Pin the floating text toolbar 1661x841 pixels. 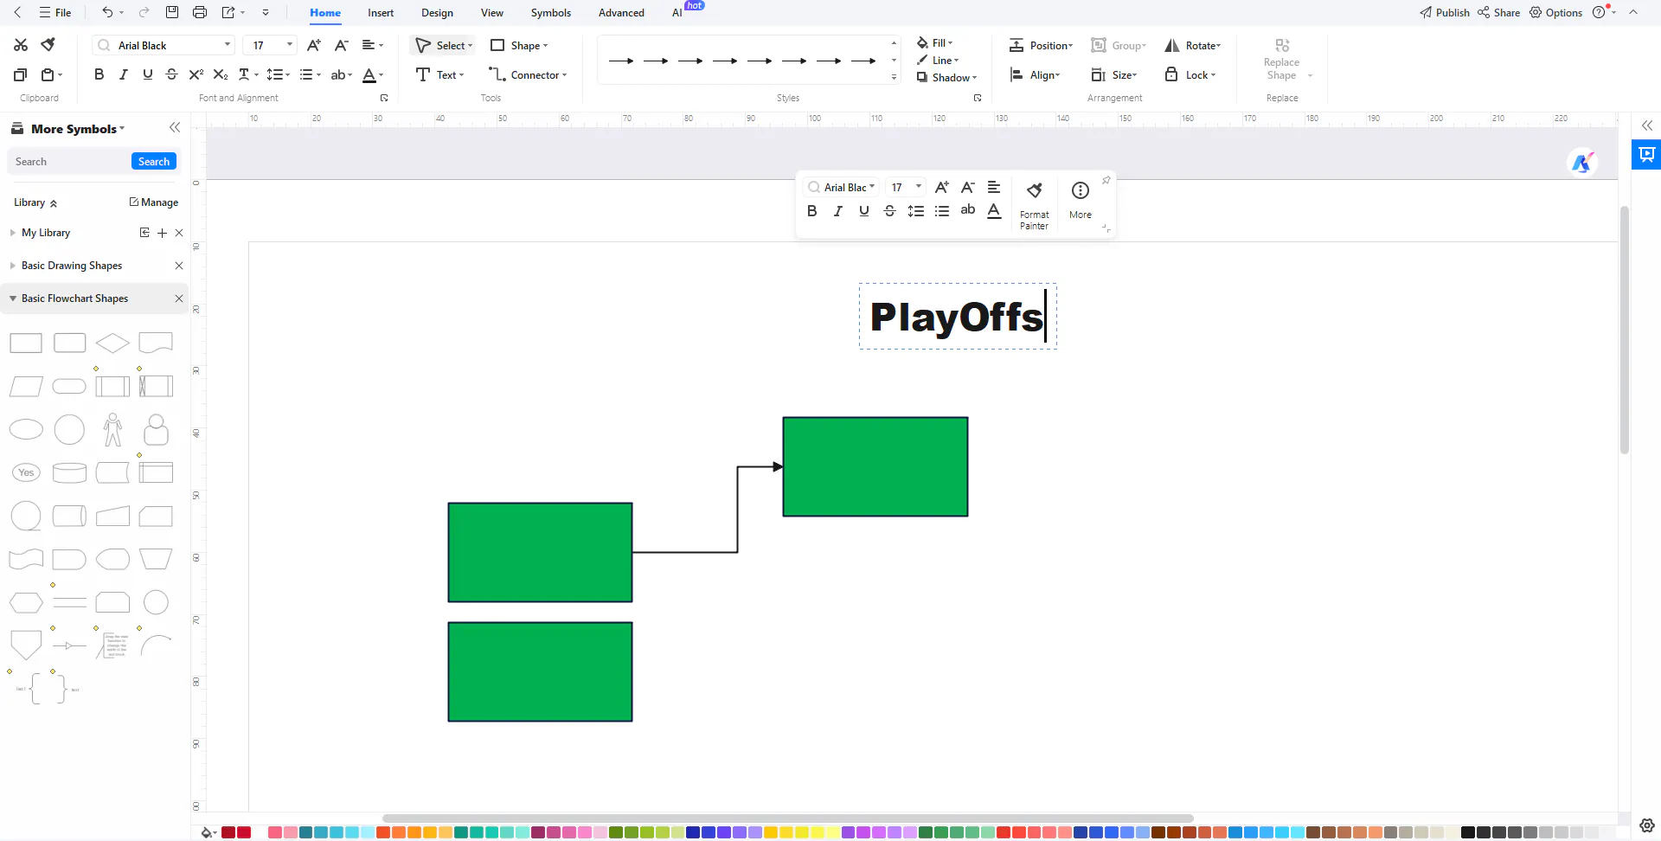click(x=1106, y=180)
